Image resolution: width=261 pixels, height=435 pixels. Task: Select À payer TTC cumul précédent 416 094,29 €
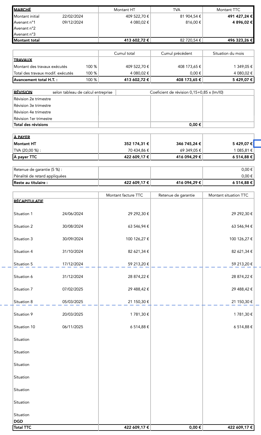click(189, 157)
